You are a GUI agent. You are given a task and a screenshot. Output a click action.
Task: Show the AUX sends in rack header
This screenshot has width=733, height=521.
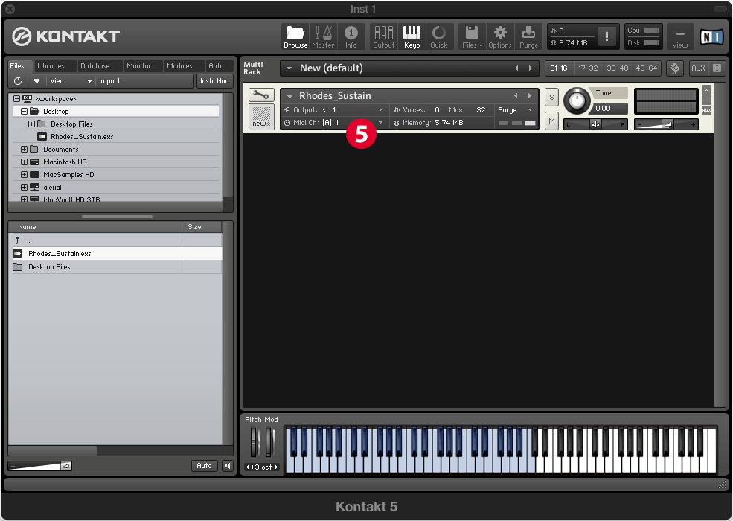[698, 68]
